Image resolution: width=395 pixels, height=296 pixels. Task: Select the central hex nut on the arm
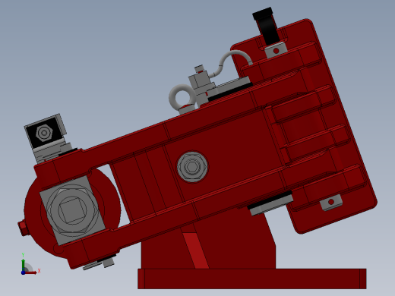click(192, 167)
